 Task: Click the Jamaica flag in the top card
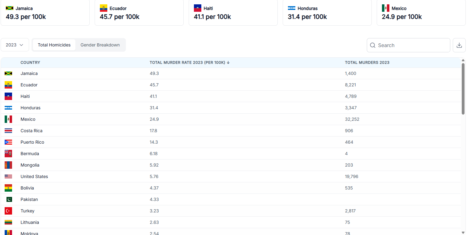click(10, 8)
